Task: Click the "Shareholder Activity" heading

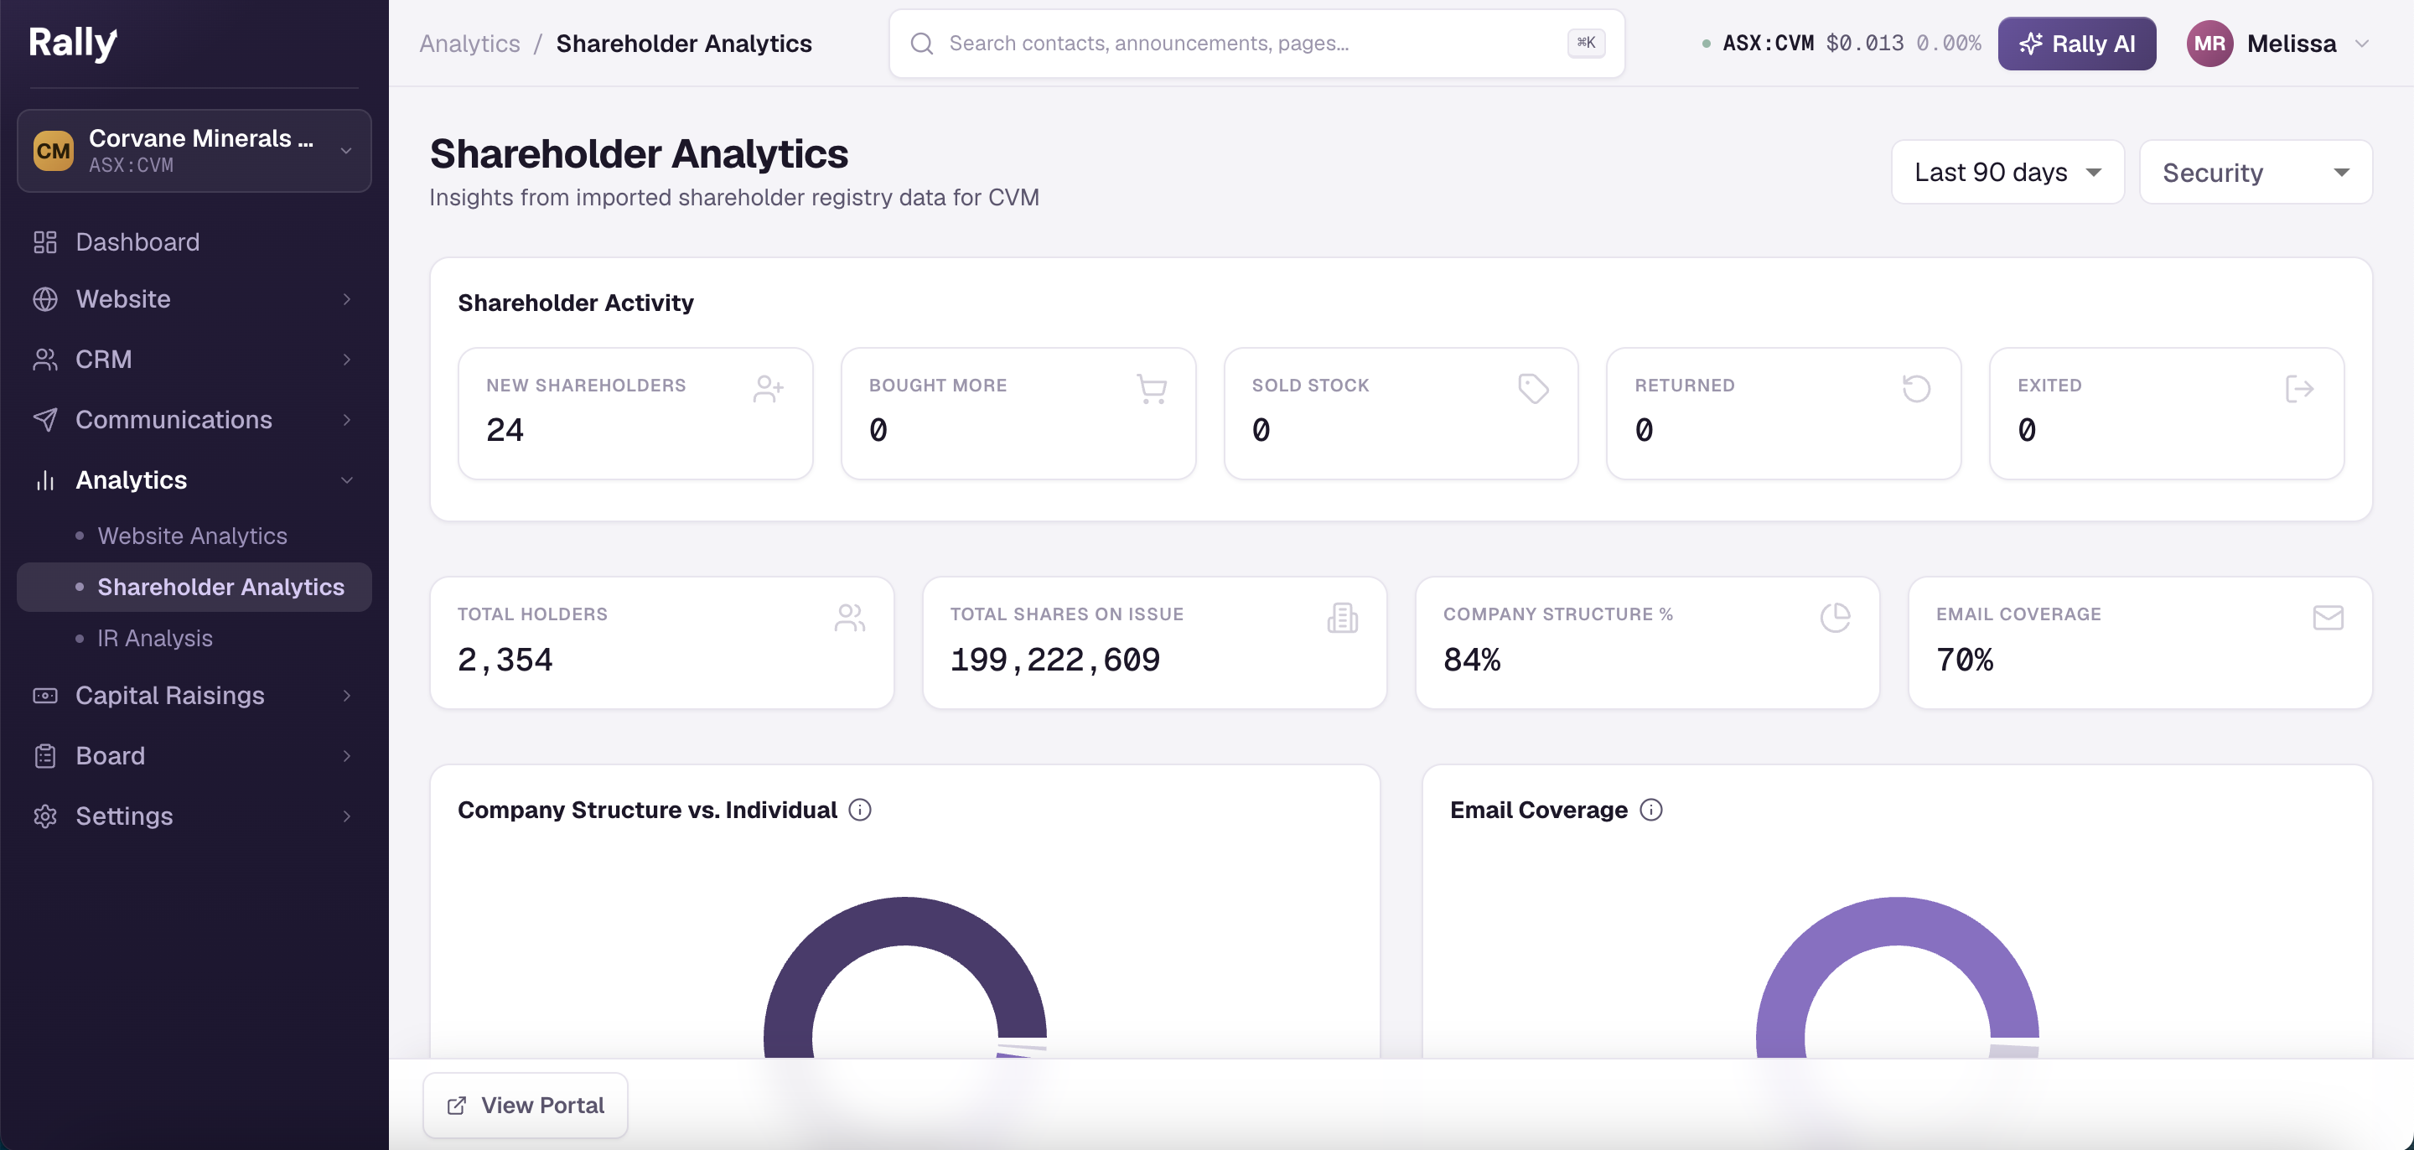Action: point(575,303)
